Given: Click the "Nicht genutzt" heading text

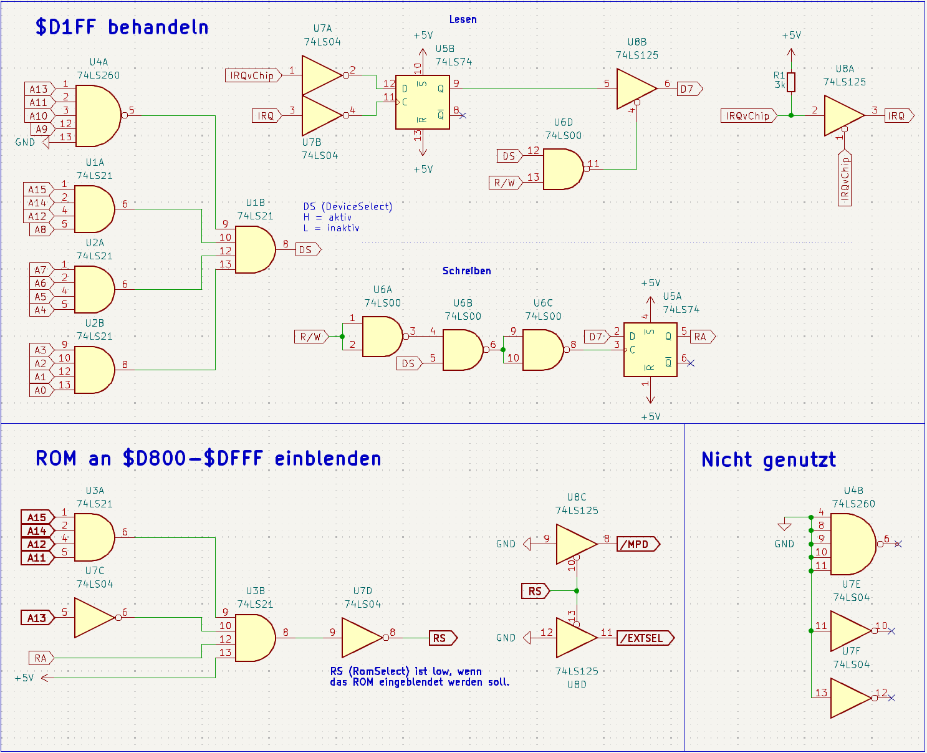Looking at the screenshot, I should (x=768, y=460).
